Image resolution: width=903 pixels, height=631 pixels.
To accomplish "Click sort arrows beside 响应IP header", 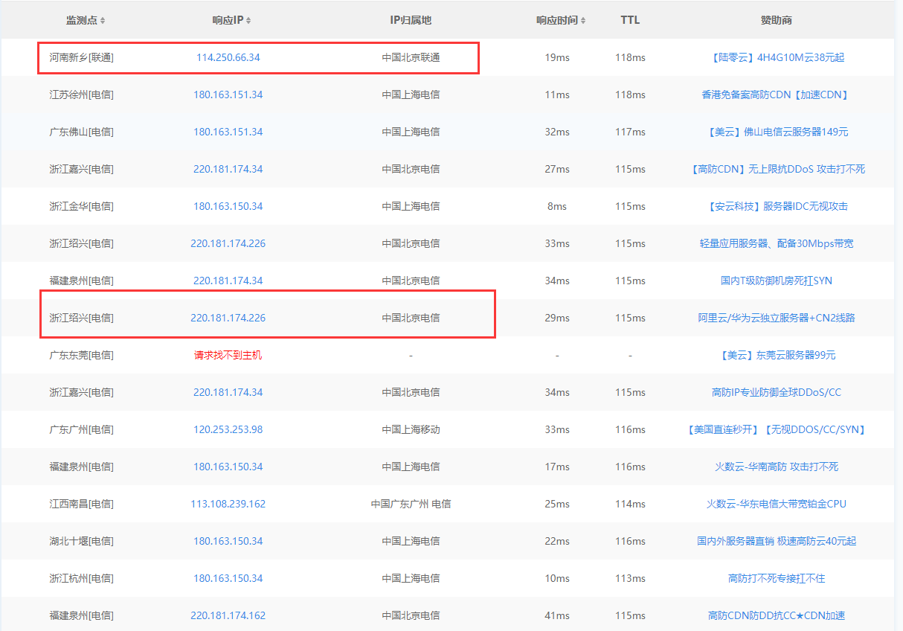I will click(x=248, y=20).
